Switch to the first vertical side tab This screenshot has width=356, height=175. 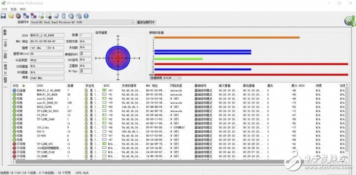coord(5,32)
